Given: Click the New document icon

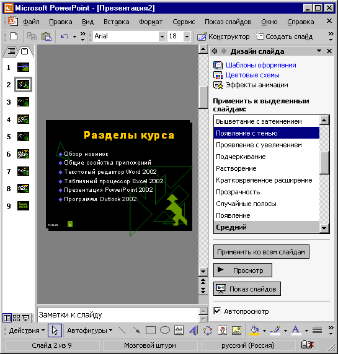Looking at the screenshot, I should [14, 36].
